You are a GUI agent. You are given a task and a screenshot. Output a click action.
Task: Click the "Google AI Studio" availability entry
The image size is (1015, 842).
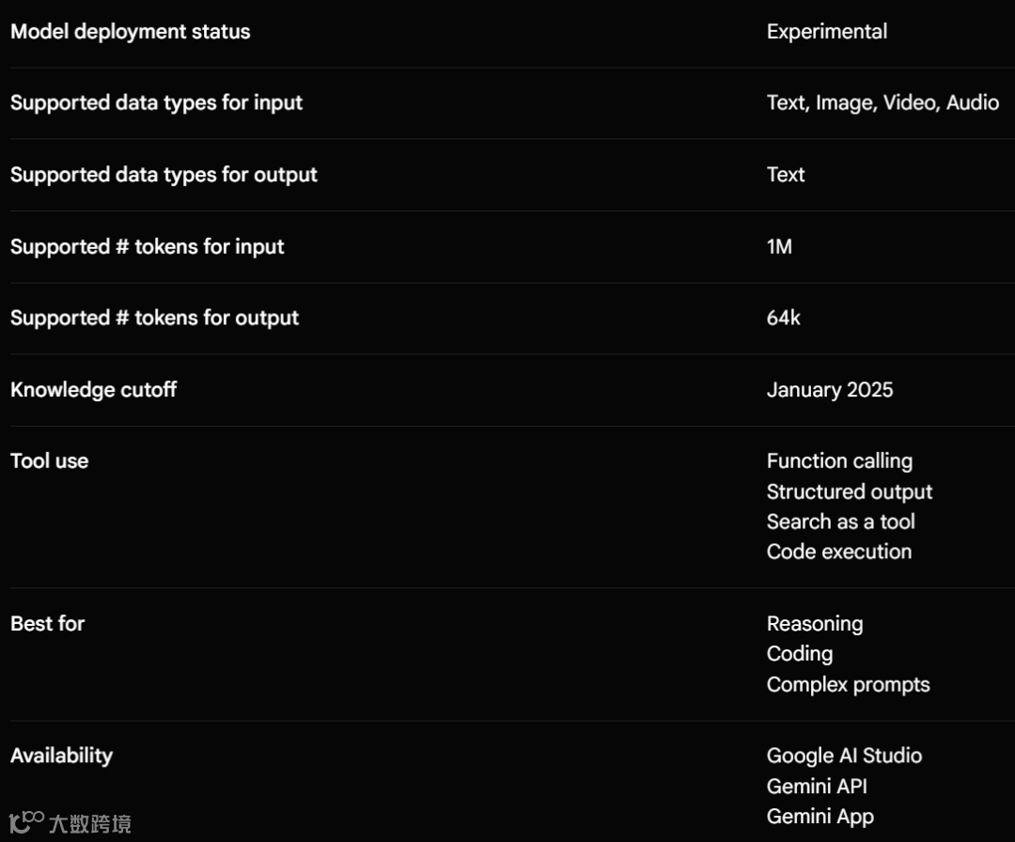click(844, 756)
